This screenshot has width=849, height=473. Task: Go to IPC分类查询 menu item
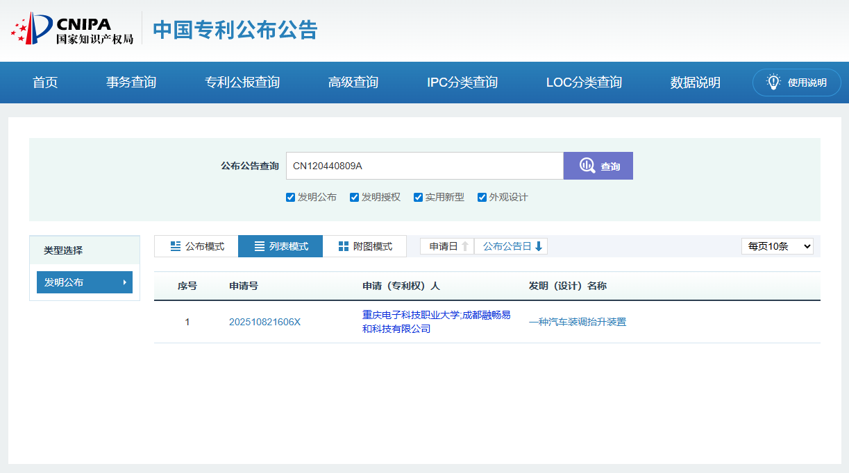click(x=462, y=83)
